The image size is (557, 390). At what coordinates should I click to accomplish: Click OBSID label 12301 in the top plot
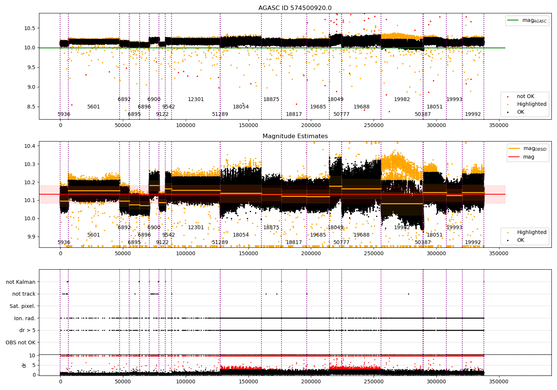pos(196,100)
